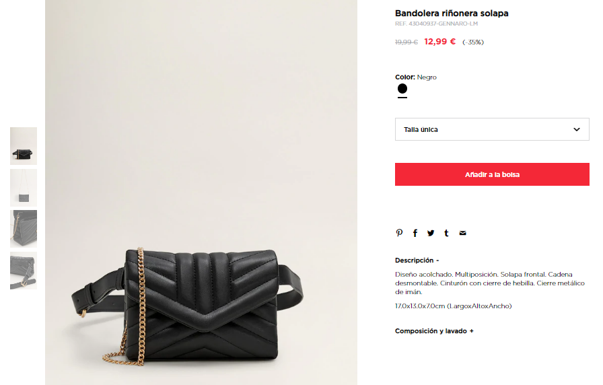603x385 pixels.
Task: Add item with Añadir a la bolsa
Action: (x=492, y=174)
